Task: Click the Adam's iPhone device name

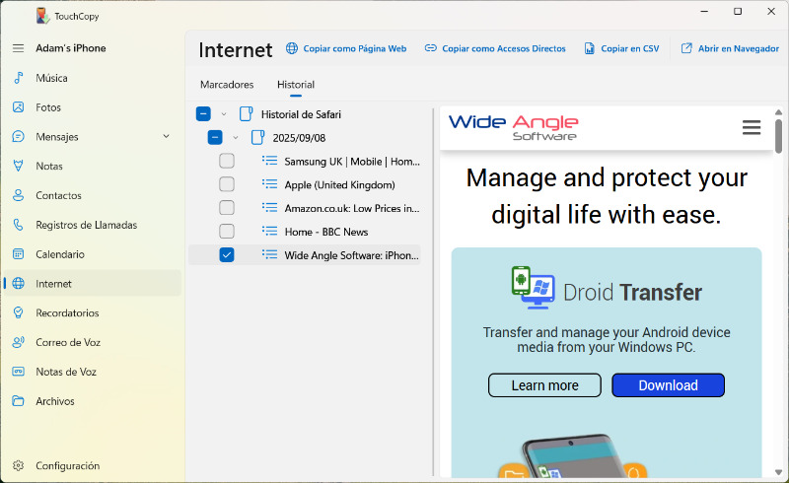Action: click(x=71, y=48)
